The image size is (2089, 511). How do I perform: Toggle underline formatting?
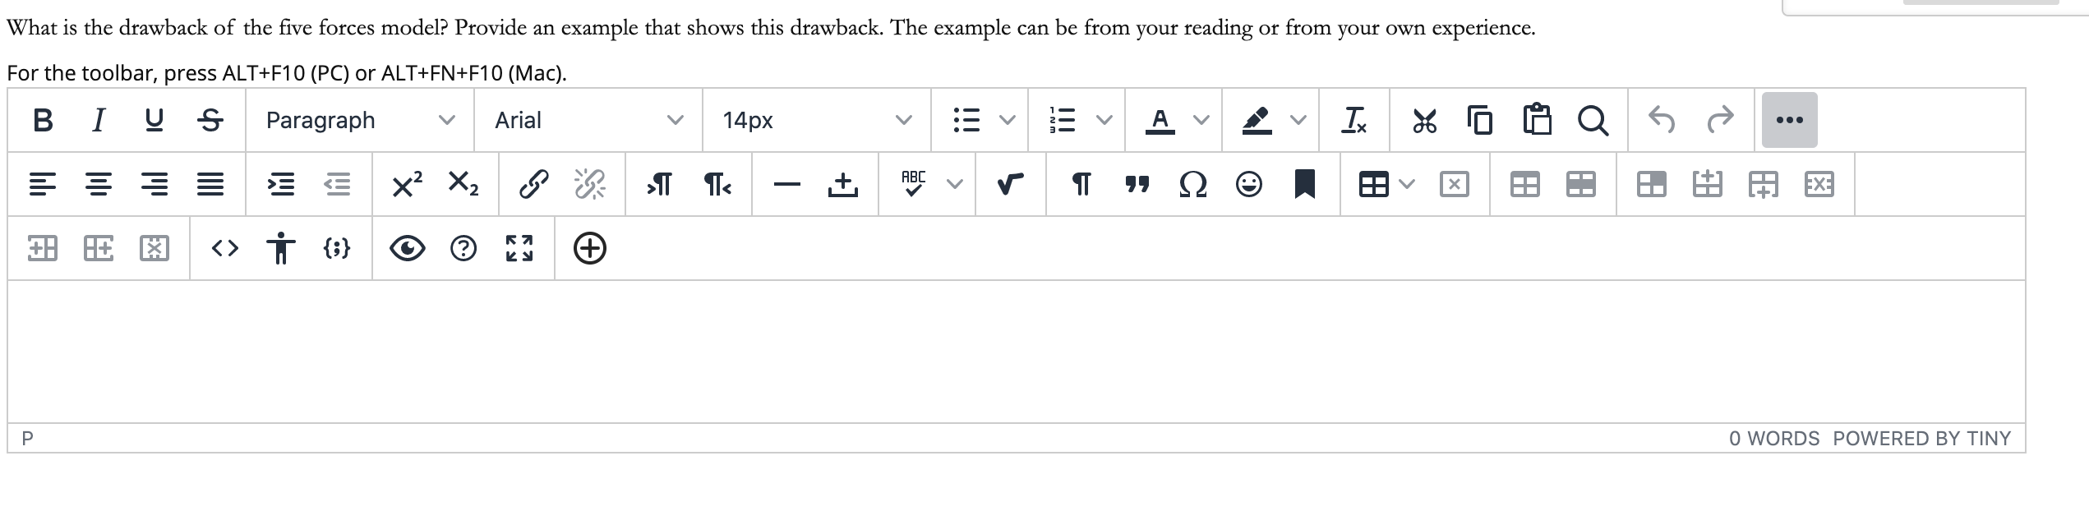(154, 120)
